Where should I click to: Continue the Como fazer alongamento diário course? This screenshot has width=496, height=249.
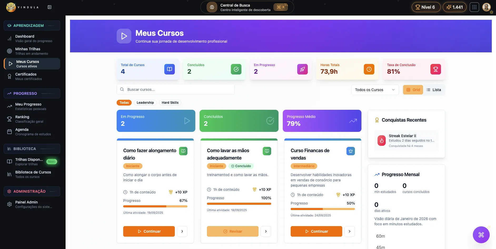point(149,231)
